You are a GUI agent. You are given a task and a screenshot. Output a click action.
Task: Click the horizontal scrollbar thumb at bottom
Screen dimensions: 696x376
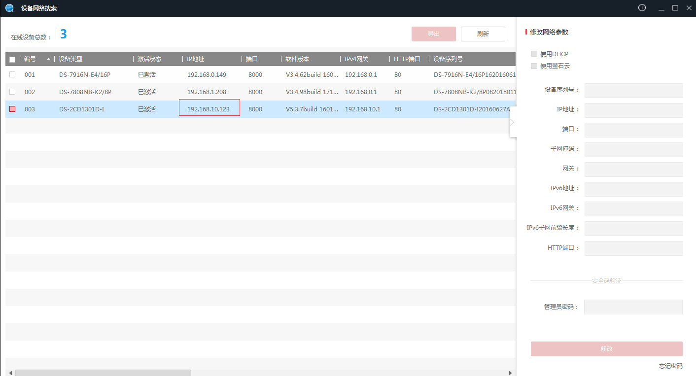(103, 373)
